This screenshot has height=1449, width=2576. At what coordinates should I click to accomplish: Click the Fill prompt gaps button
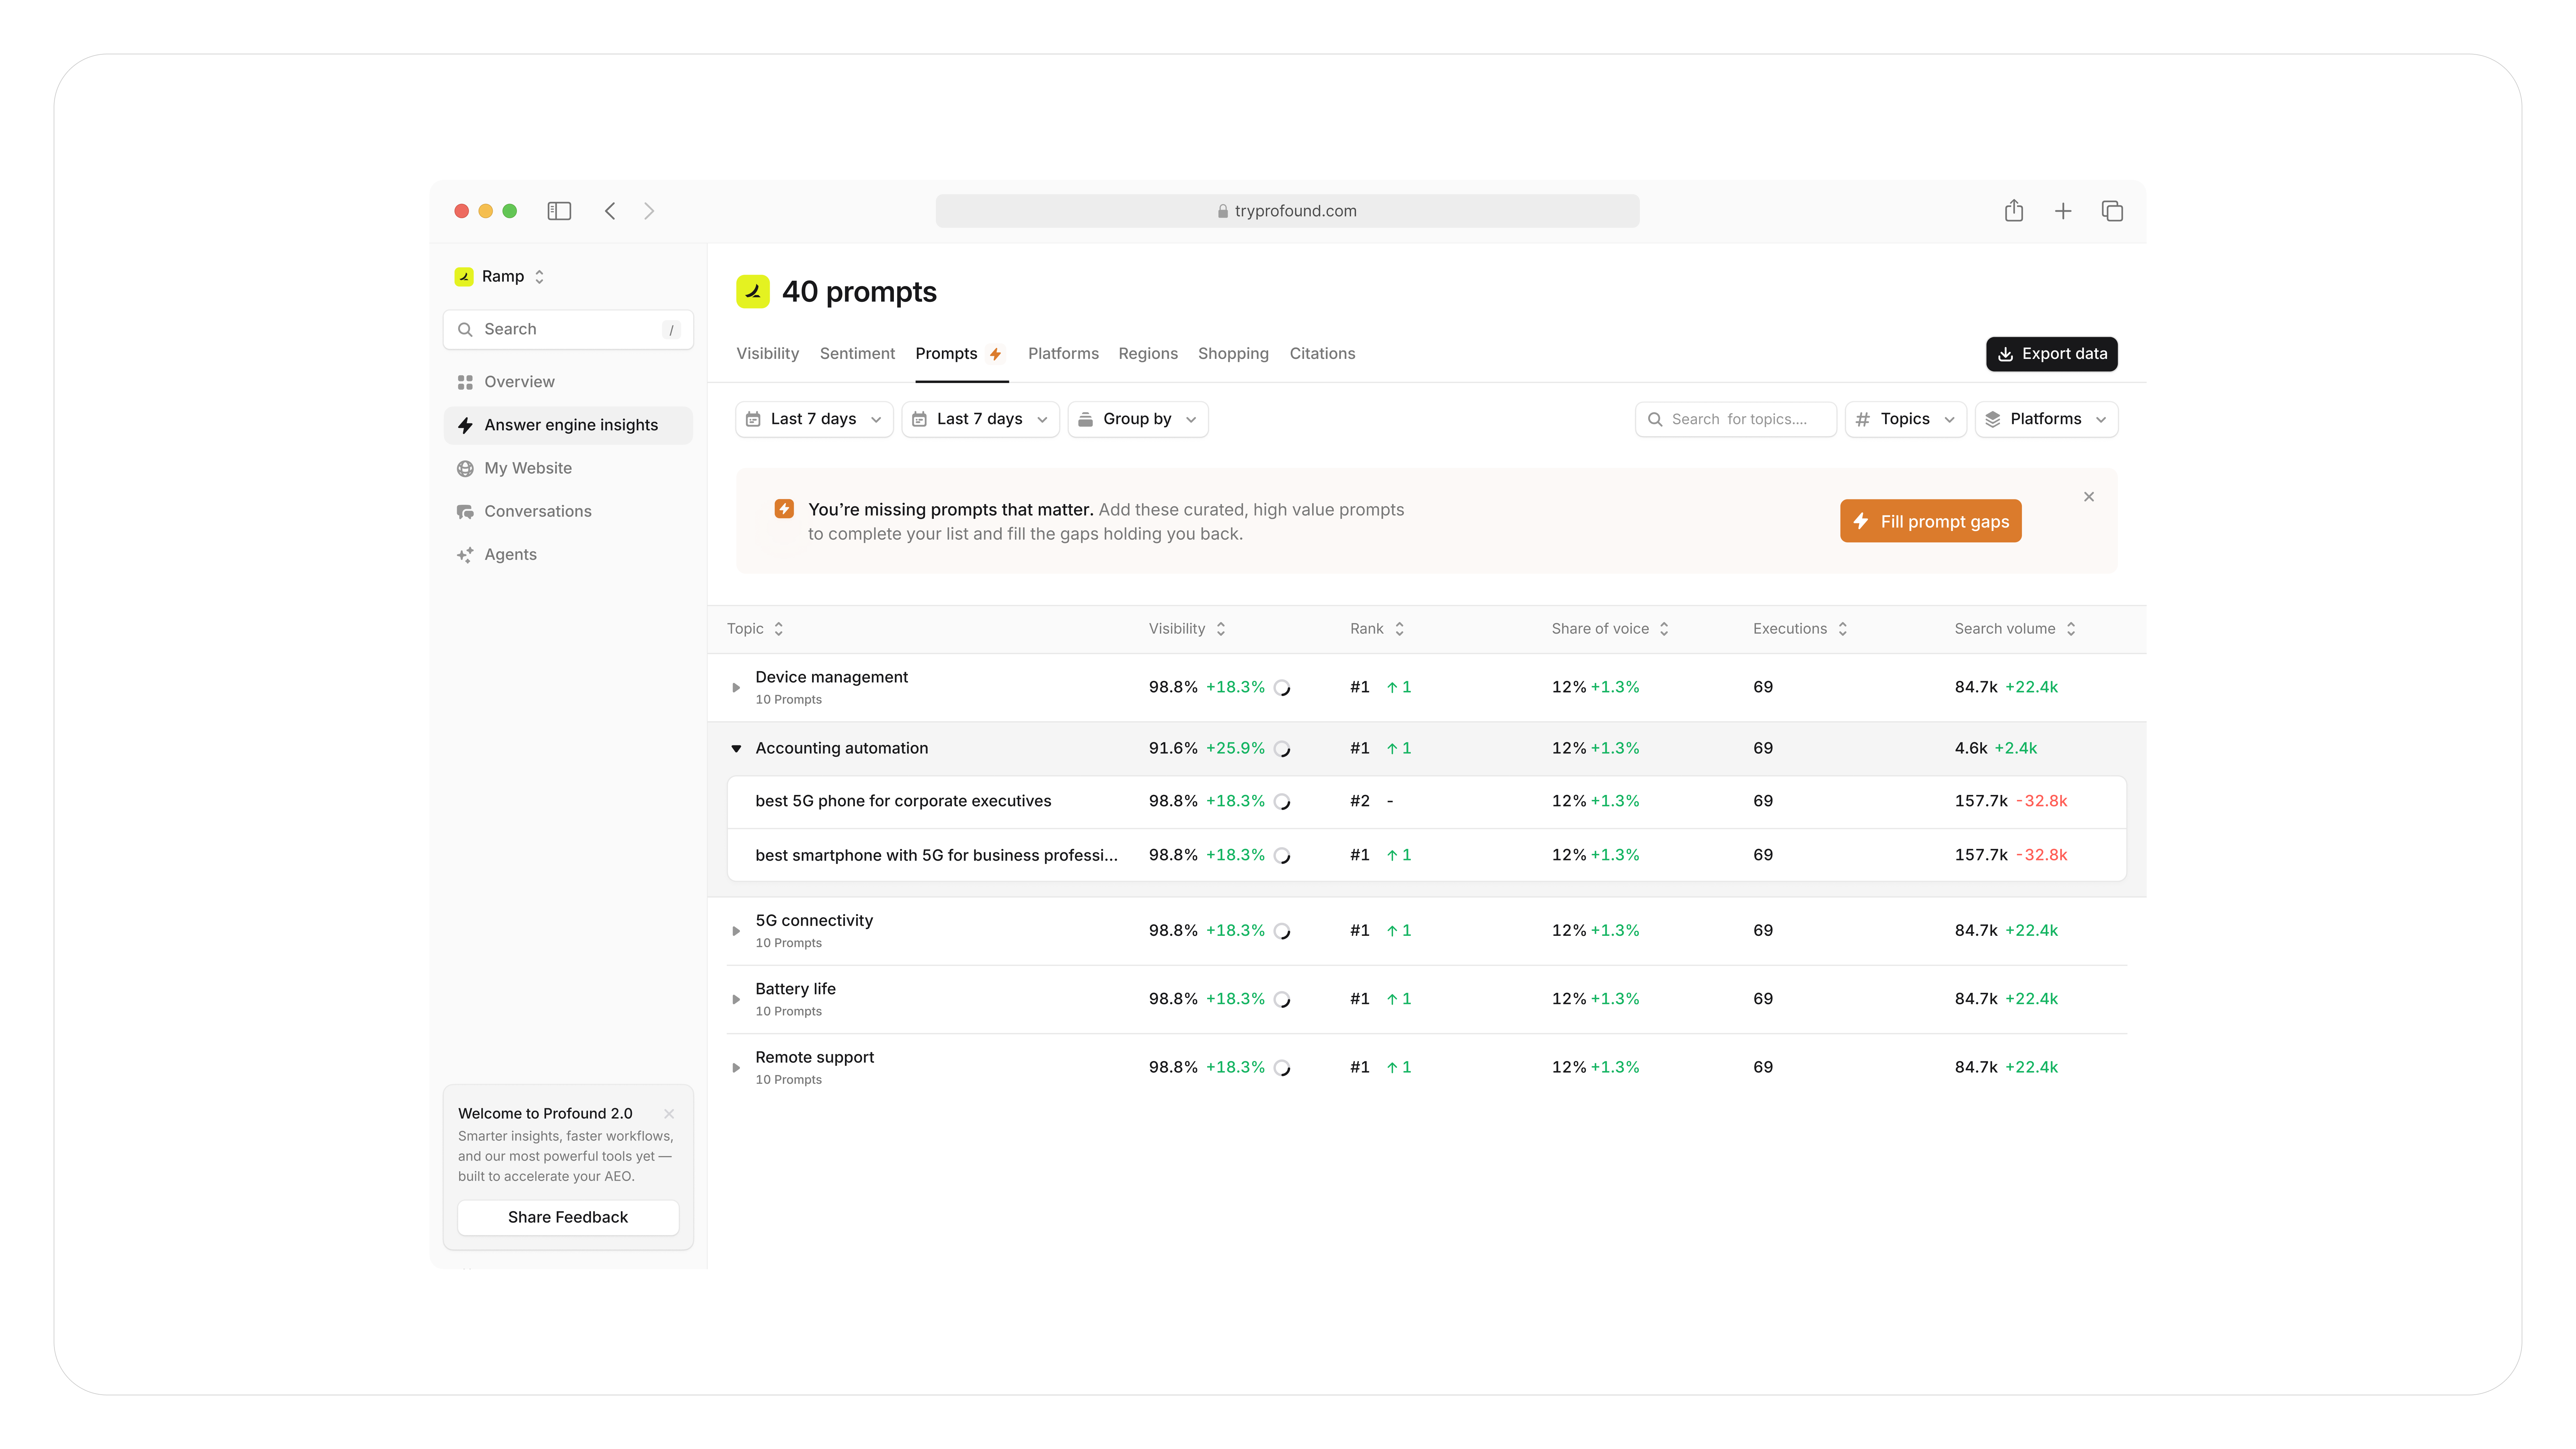(x=1930, y=522)
